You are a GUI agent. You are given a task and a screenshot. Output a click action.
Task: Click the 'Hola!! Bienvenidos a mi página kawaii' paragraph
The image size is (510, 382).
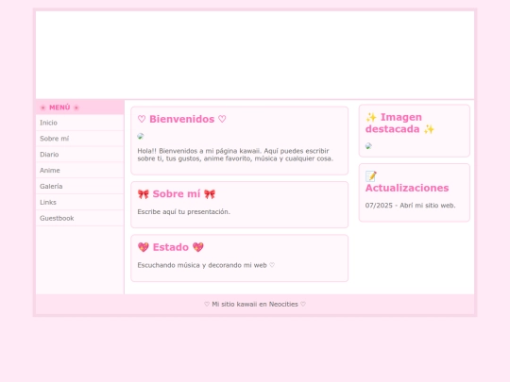(235, 155)
